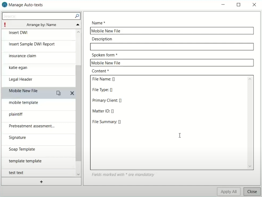This screenshot has width=262, height=197.
Task: Click the red exclamation warning icon
Action: [x=5, y=25]
